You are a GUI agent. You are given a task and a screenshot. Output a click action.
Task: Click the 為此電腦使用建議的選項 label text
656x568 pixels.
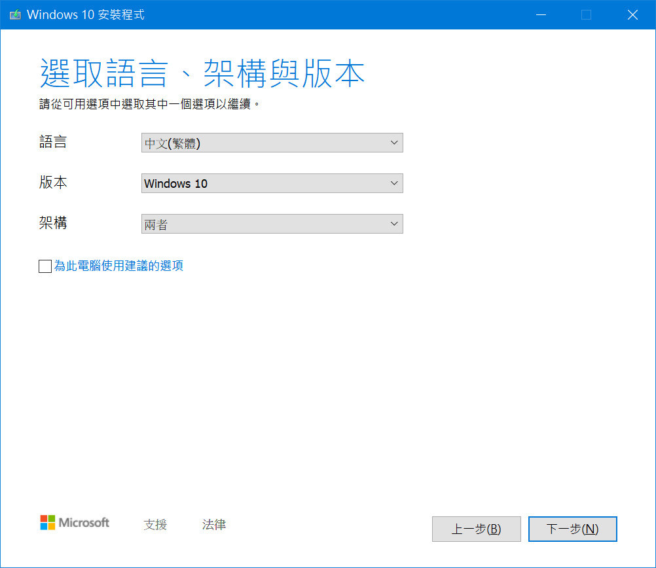coord(118,266)
